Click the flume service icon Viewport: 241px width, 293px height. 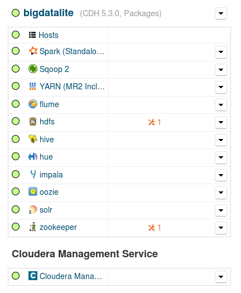click(33, 104)
